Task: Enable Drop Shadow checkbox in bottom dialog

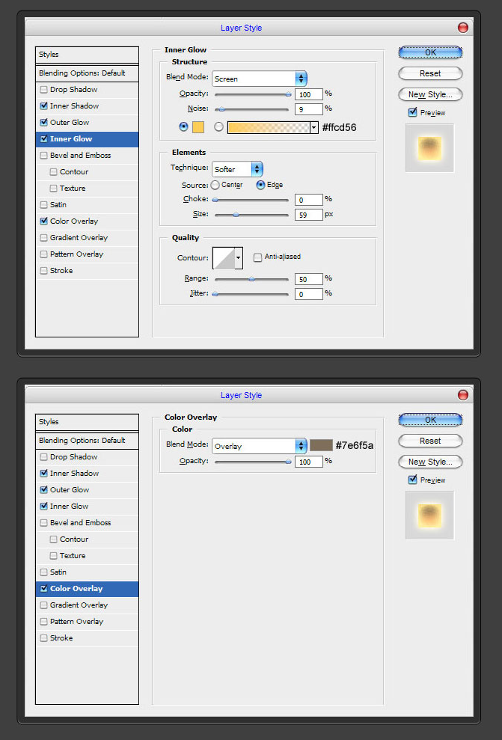Action: click(x=44, y=457)
